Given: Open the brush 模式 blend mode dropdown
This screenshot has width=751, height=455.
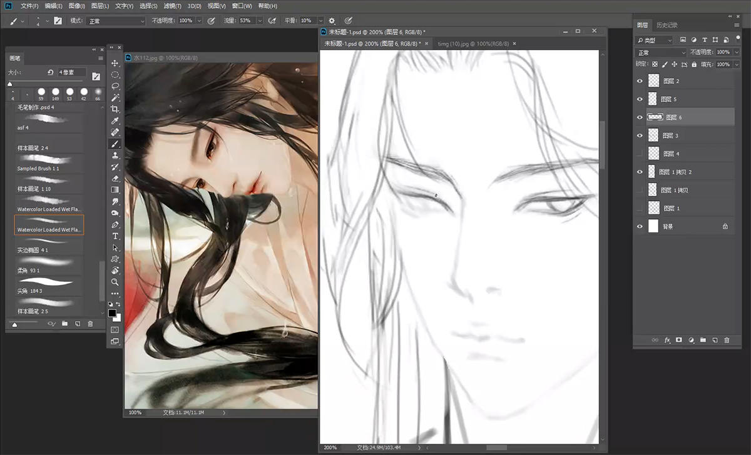Looking at the screenshot, I should pos(116,21).
